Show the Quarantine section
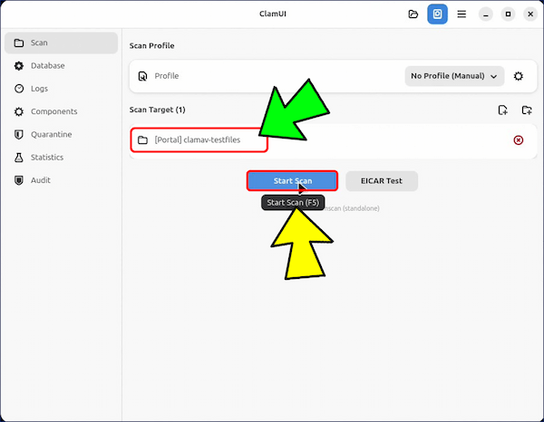Viewport: 544px width, 422px height. point(61,134)
